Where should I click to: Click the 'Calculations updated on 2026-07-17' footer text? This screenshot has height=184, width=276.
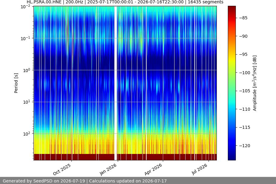(x=128, y=181)
